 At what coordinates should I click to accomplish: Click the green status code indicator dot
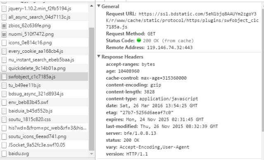coord(139,40)
